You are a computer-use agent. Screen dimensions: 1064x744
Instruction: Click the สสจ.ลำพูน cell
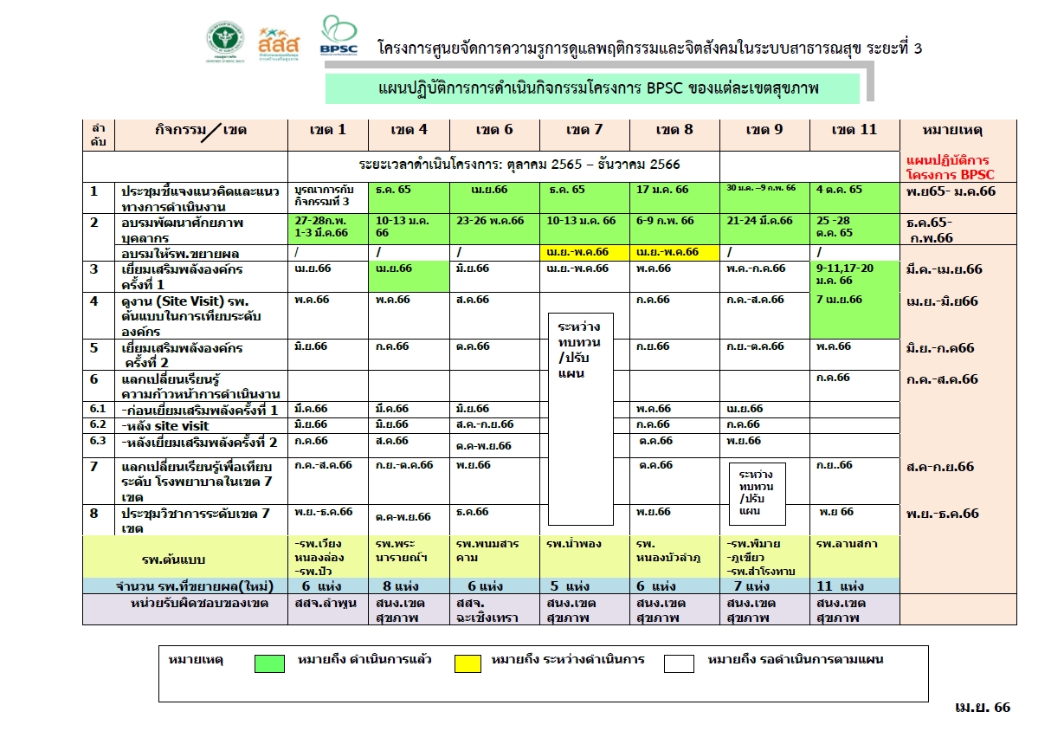[x=321, y=603]
